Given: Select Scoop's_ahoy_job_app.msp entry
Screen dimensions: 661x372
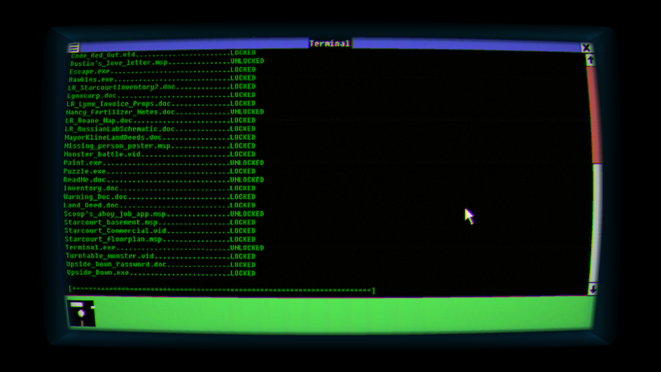Looking at the screenshot, I should pyautogui.click(x=163, y=214).
